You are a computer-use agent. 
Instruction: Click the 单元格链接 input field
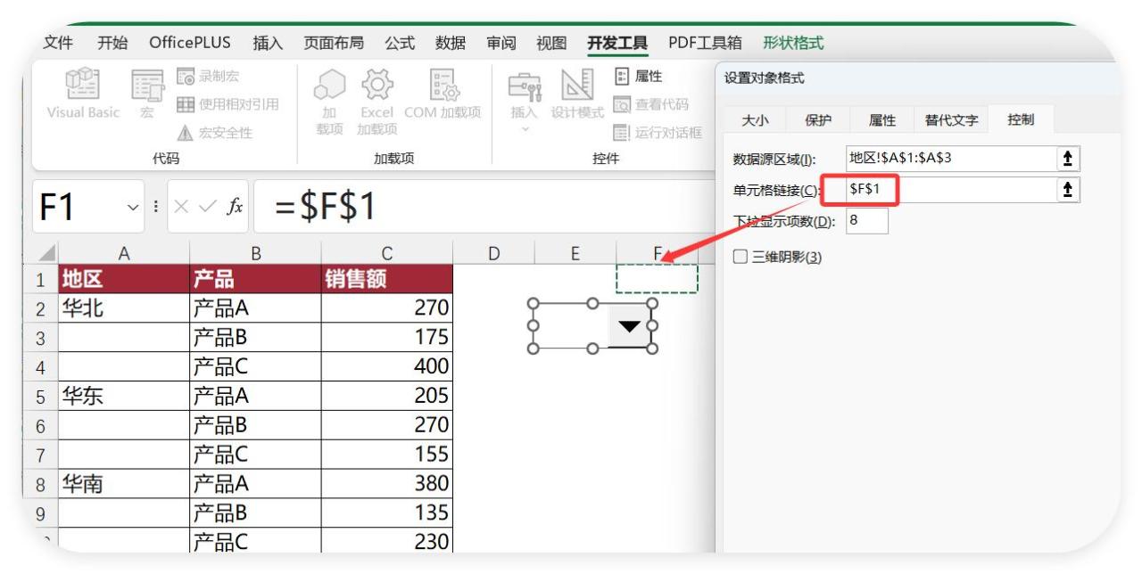click(x=949, y=188)
